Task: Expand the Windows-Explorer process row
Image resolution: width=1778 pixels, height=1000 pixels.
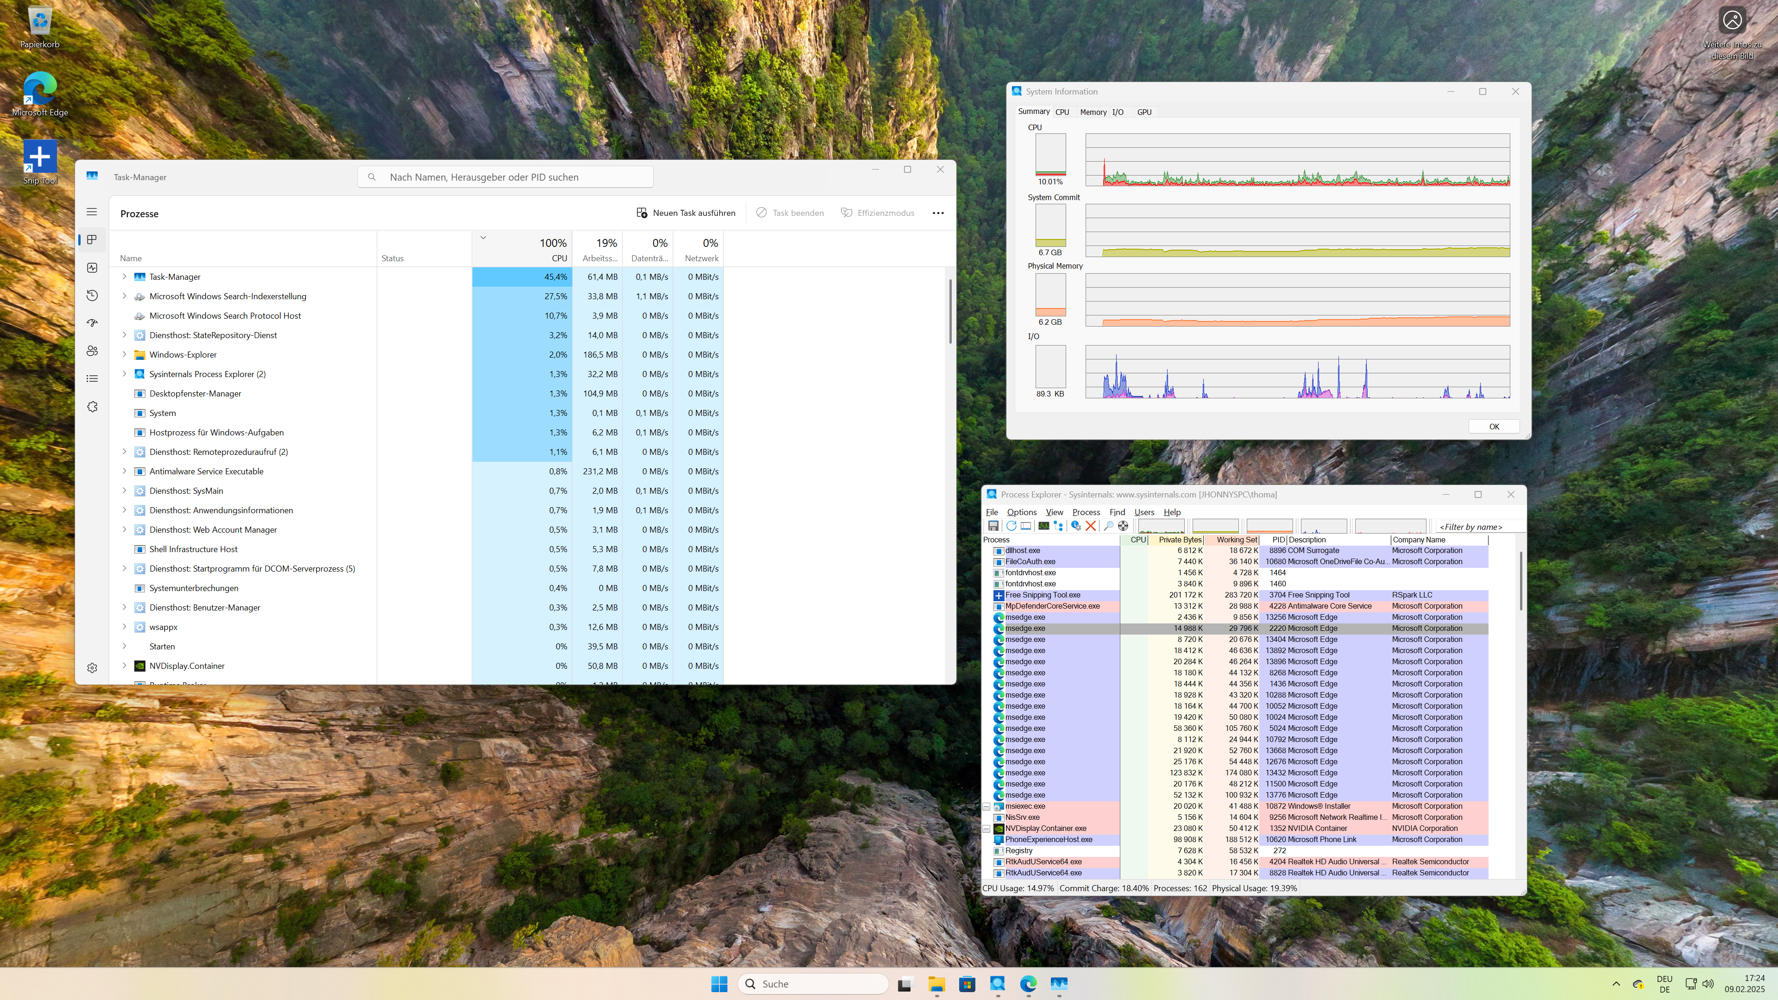Action: click(124, 355)
